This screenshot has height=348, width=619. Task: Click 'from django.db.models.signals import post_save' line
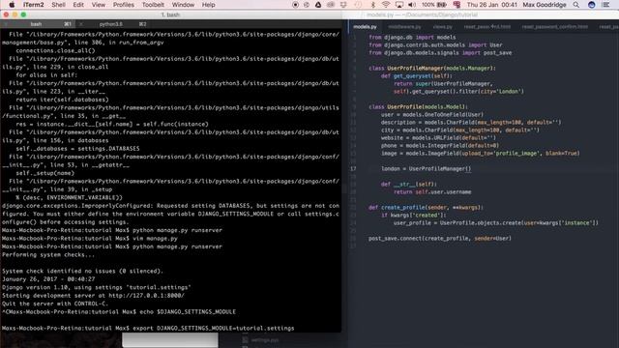[x=440, y=53]
